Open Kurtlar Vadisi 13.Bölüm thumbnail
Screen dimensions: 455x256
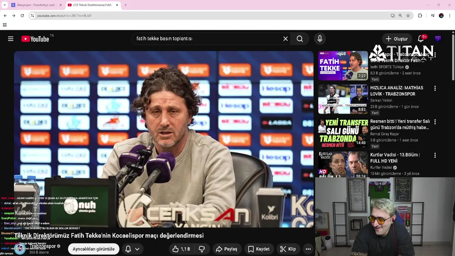[x=343, y=164]
